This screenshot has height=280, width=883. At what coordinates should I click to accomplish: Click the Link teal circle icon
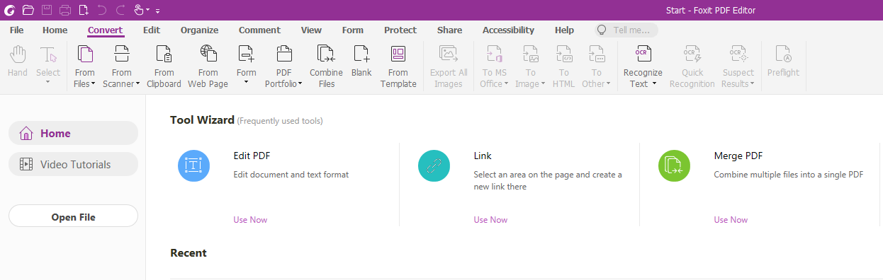(x=434, y=165)
